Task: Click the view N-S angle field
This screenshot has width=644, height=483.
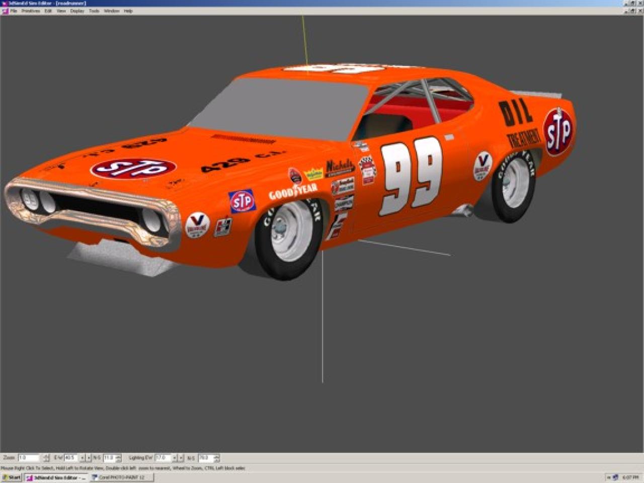Action: coord(109,458)
